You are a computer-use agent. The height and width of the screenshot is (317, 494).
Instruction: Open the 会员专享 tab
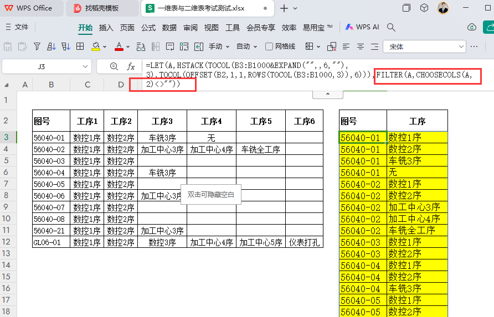click(x=261, y=28)
